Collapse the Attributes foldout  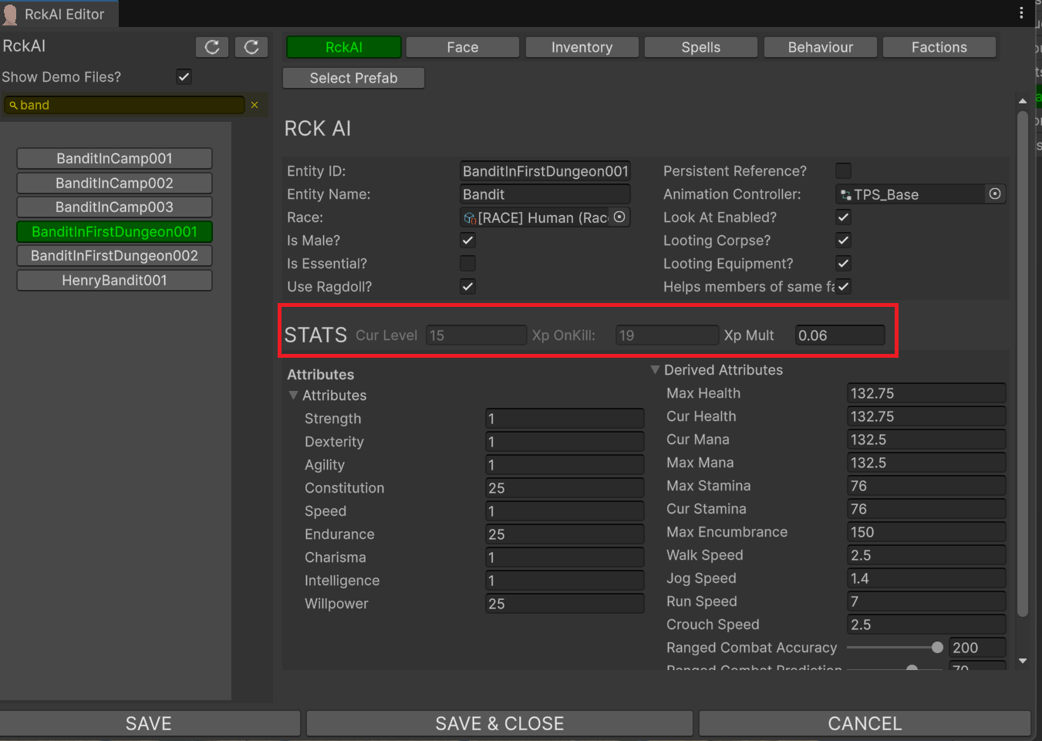tap(294, 396)
